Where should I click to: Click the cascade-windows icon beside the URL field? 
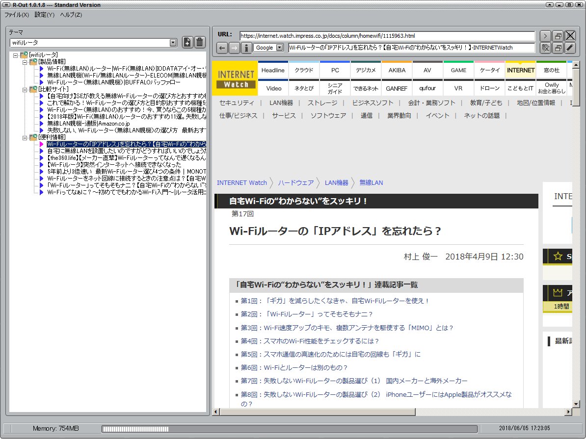coord(558,36)
